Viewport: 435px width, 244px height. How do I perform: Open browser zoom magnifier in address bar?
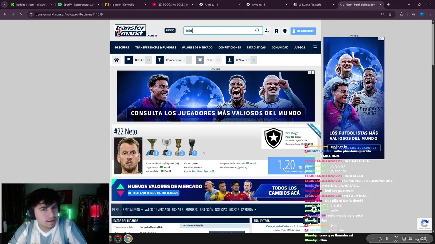tap(383, 14)
